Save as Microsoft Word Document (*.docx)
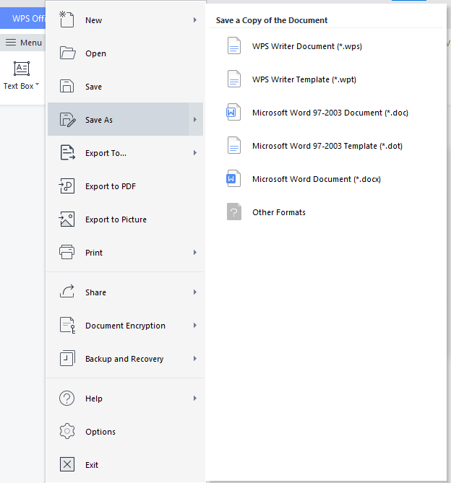The image size is (451, 483). coord(316,179)
